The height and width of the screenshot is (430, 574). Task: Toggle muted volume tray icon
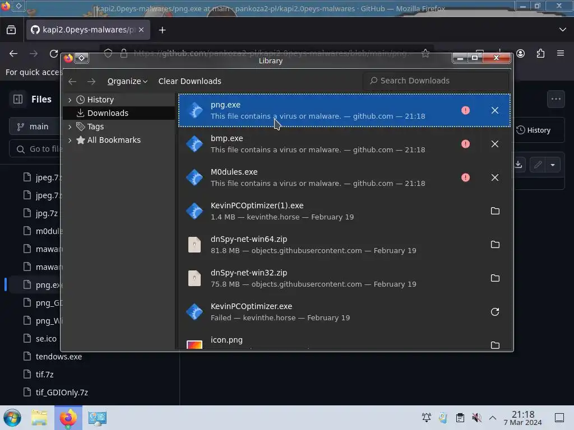pyautogui.click(x=476, y=418)
